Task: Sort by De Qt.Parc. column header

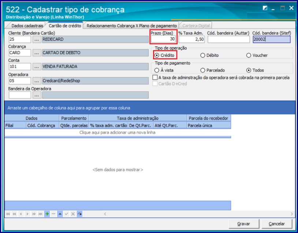Action: pos(141,126)
